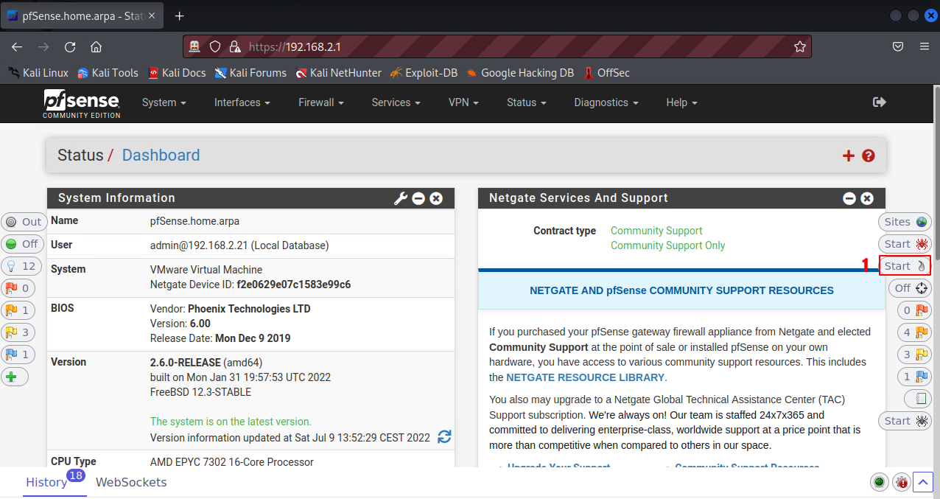Screen dimensions: 940x499
Task: Open the NETGATE RESOURCE LIBRARY link
Action: click(585, 377)
